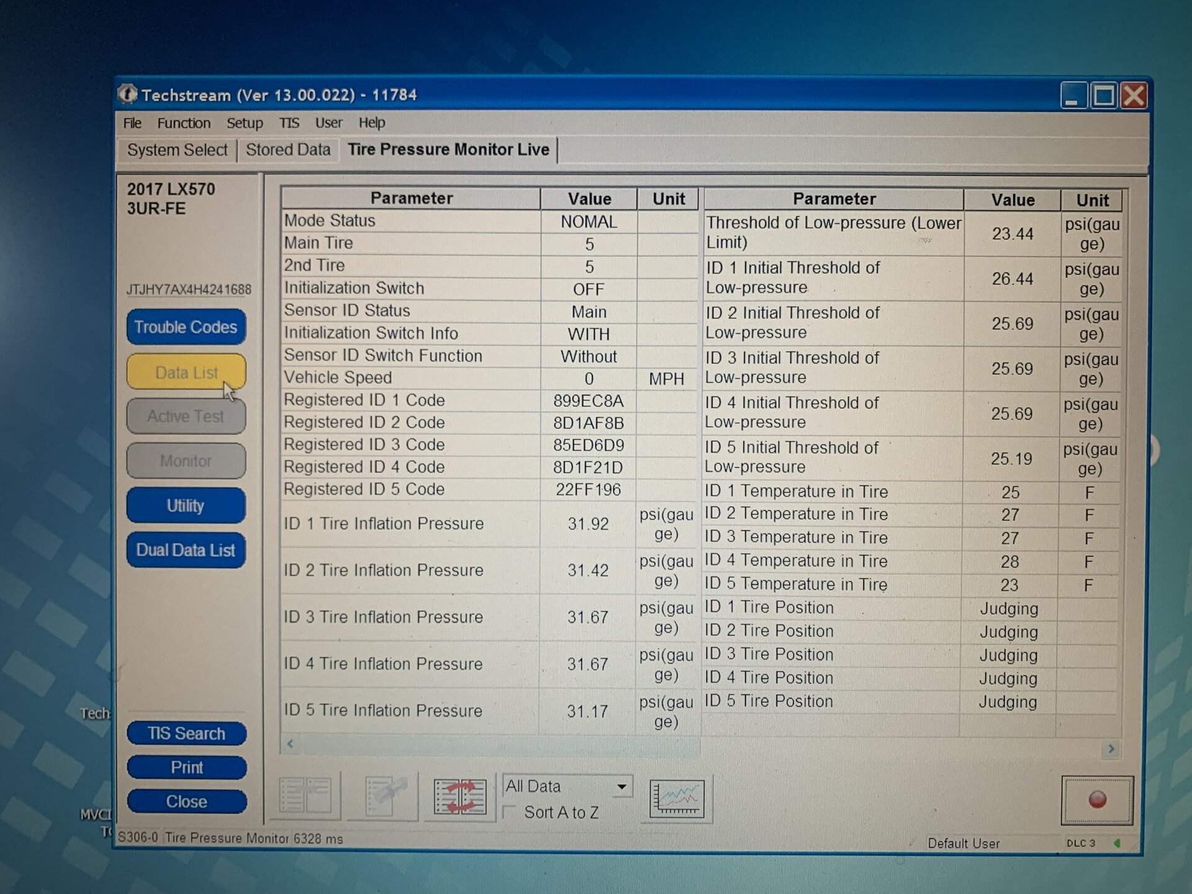Click the swap data list icon

(460, 797)
